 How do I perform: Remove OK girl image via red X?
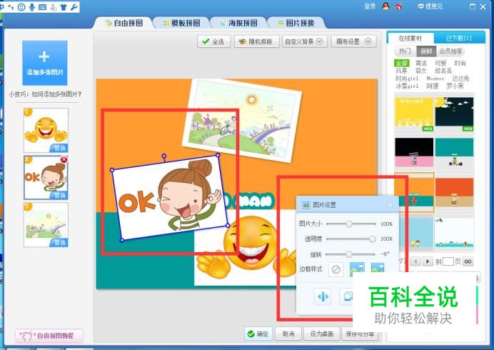click(x=64, y=159)
